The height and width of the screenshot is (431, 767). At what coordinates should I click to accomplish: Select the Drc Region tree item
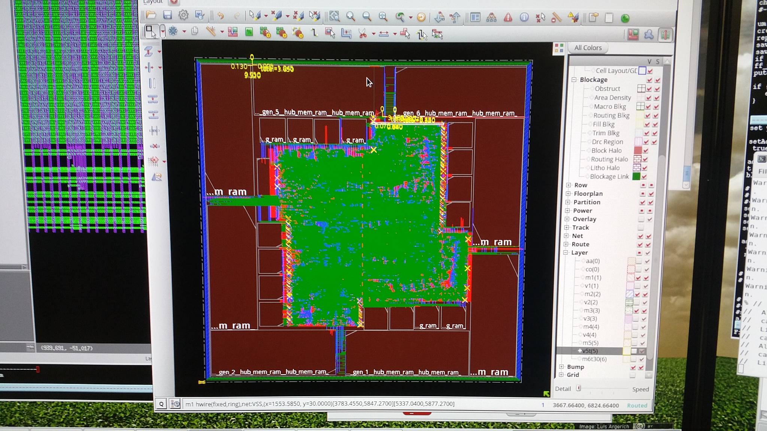pyautogui.click(x=607, y=142)
